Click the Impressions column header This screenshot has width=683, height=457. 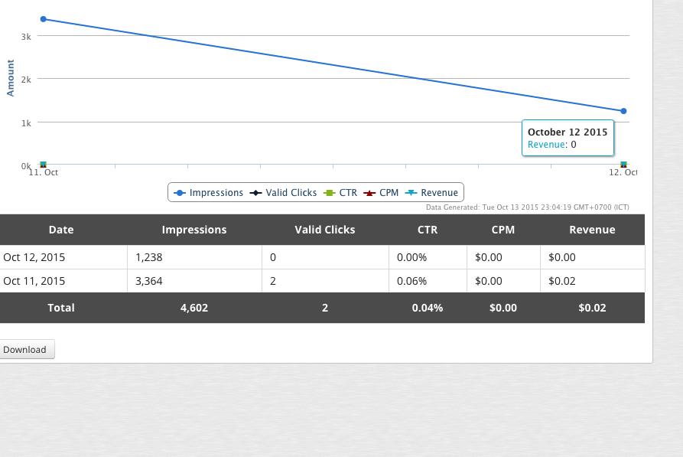pyautogui.click(x=194, y=230)
